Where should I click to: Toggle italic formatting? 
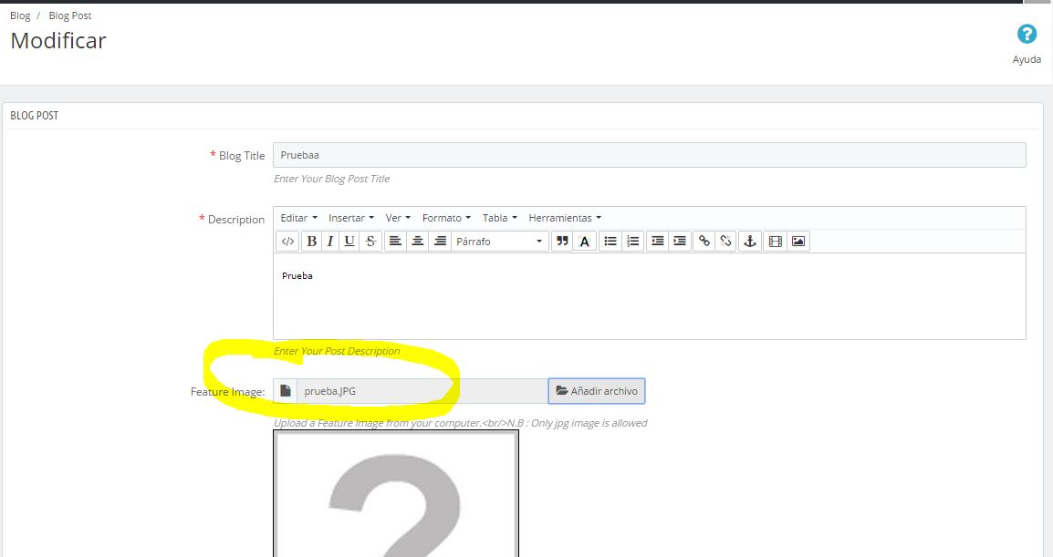329,242
